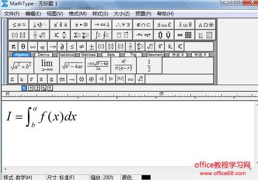The width and height of the screenshot is (258, 180).
Task: Insert the sqrt(a²+b²) expression
Action: [21, 65]
